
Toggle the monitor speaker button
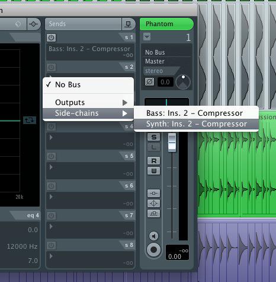click(154, 236)
